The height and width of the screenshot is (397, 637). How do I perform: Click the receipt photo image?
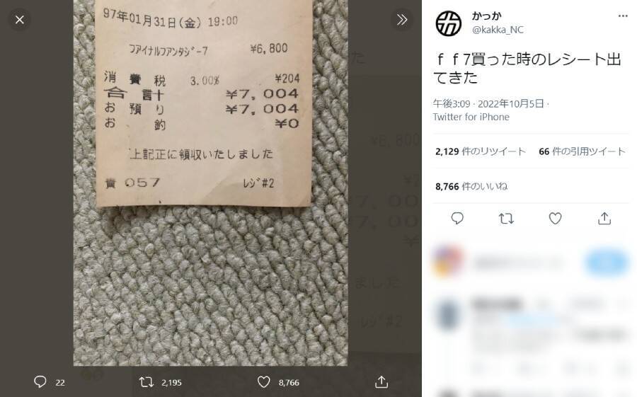(210, 183)
